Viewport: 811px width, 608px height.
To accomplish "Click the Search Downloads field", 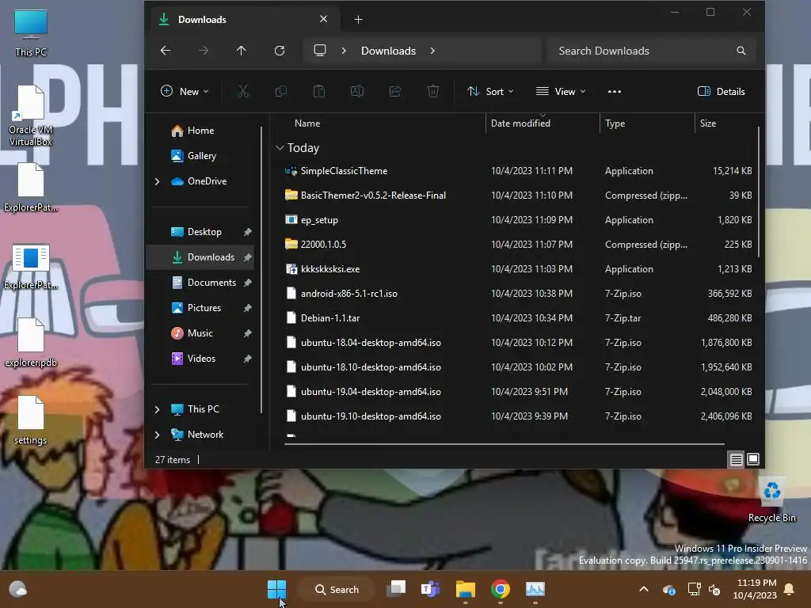I will coord(650,51).
